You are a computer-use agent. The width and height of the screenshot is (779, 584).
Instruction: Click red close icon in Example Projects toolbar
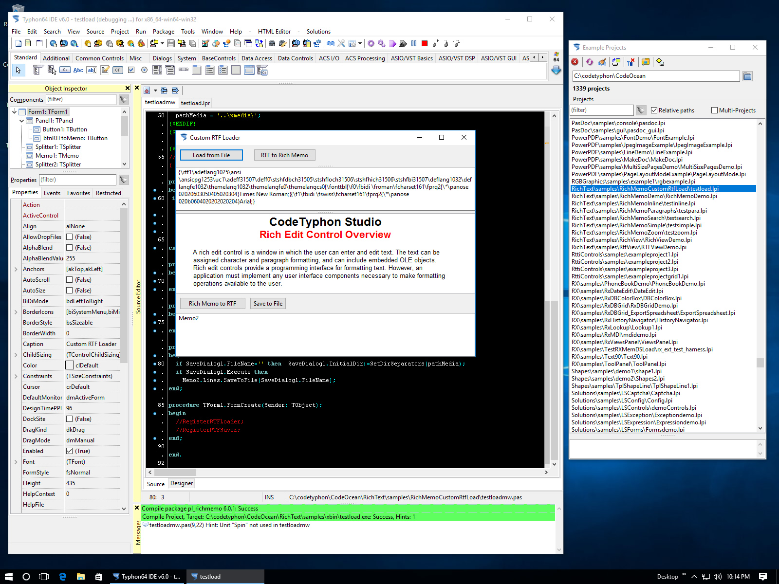pos(575,62)
